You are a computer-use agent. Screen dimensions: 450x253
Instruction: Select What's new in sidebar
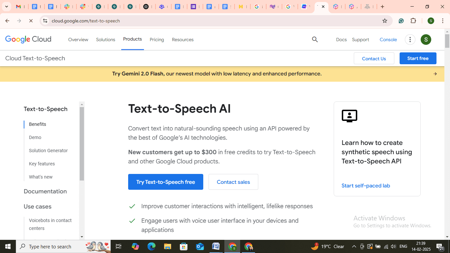click(41, 177)
